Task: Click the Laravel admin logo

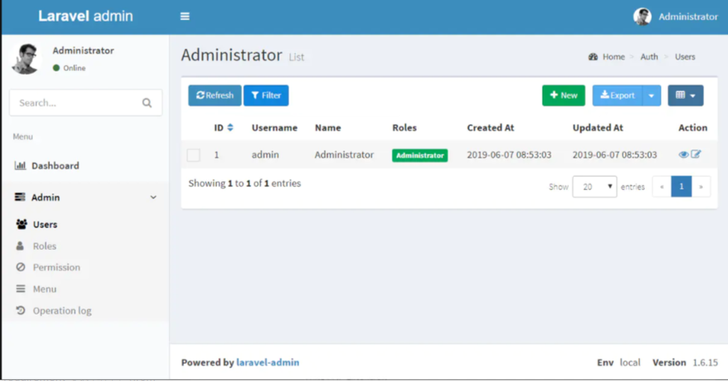Action: point(85,16)
